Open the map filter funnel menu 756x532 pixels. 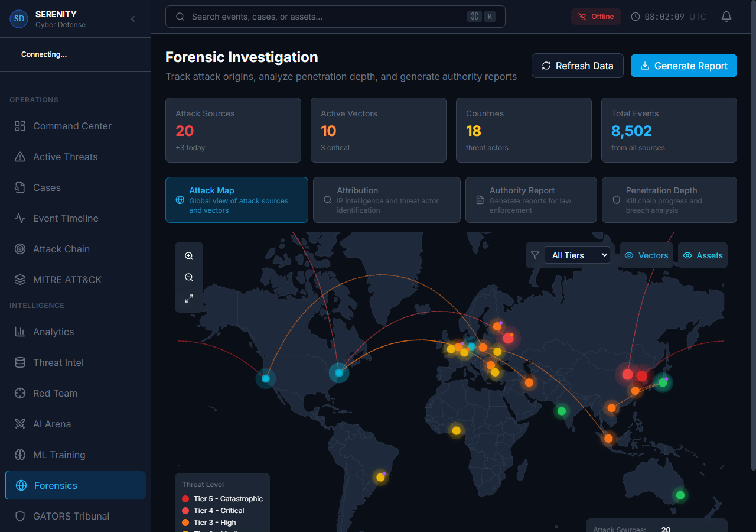coord(535,255)
